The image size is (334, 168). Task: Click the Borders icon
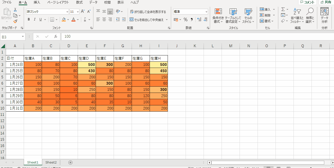pyautogui.click(x=52, y=19)
